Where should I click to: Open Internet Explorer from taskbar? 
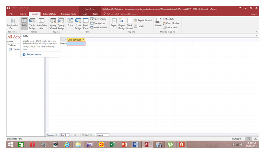click(x=67, y=145)
